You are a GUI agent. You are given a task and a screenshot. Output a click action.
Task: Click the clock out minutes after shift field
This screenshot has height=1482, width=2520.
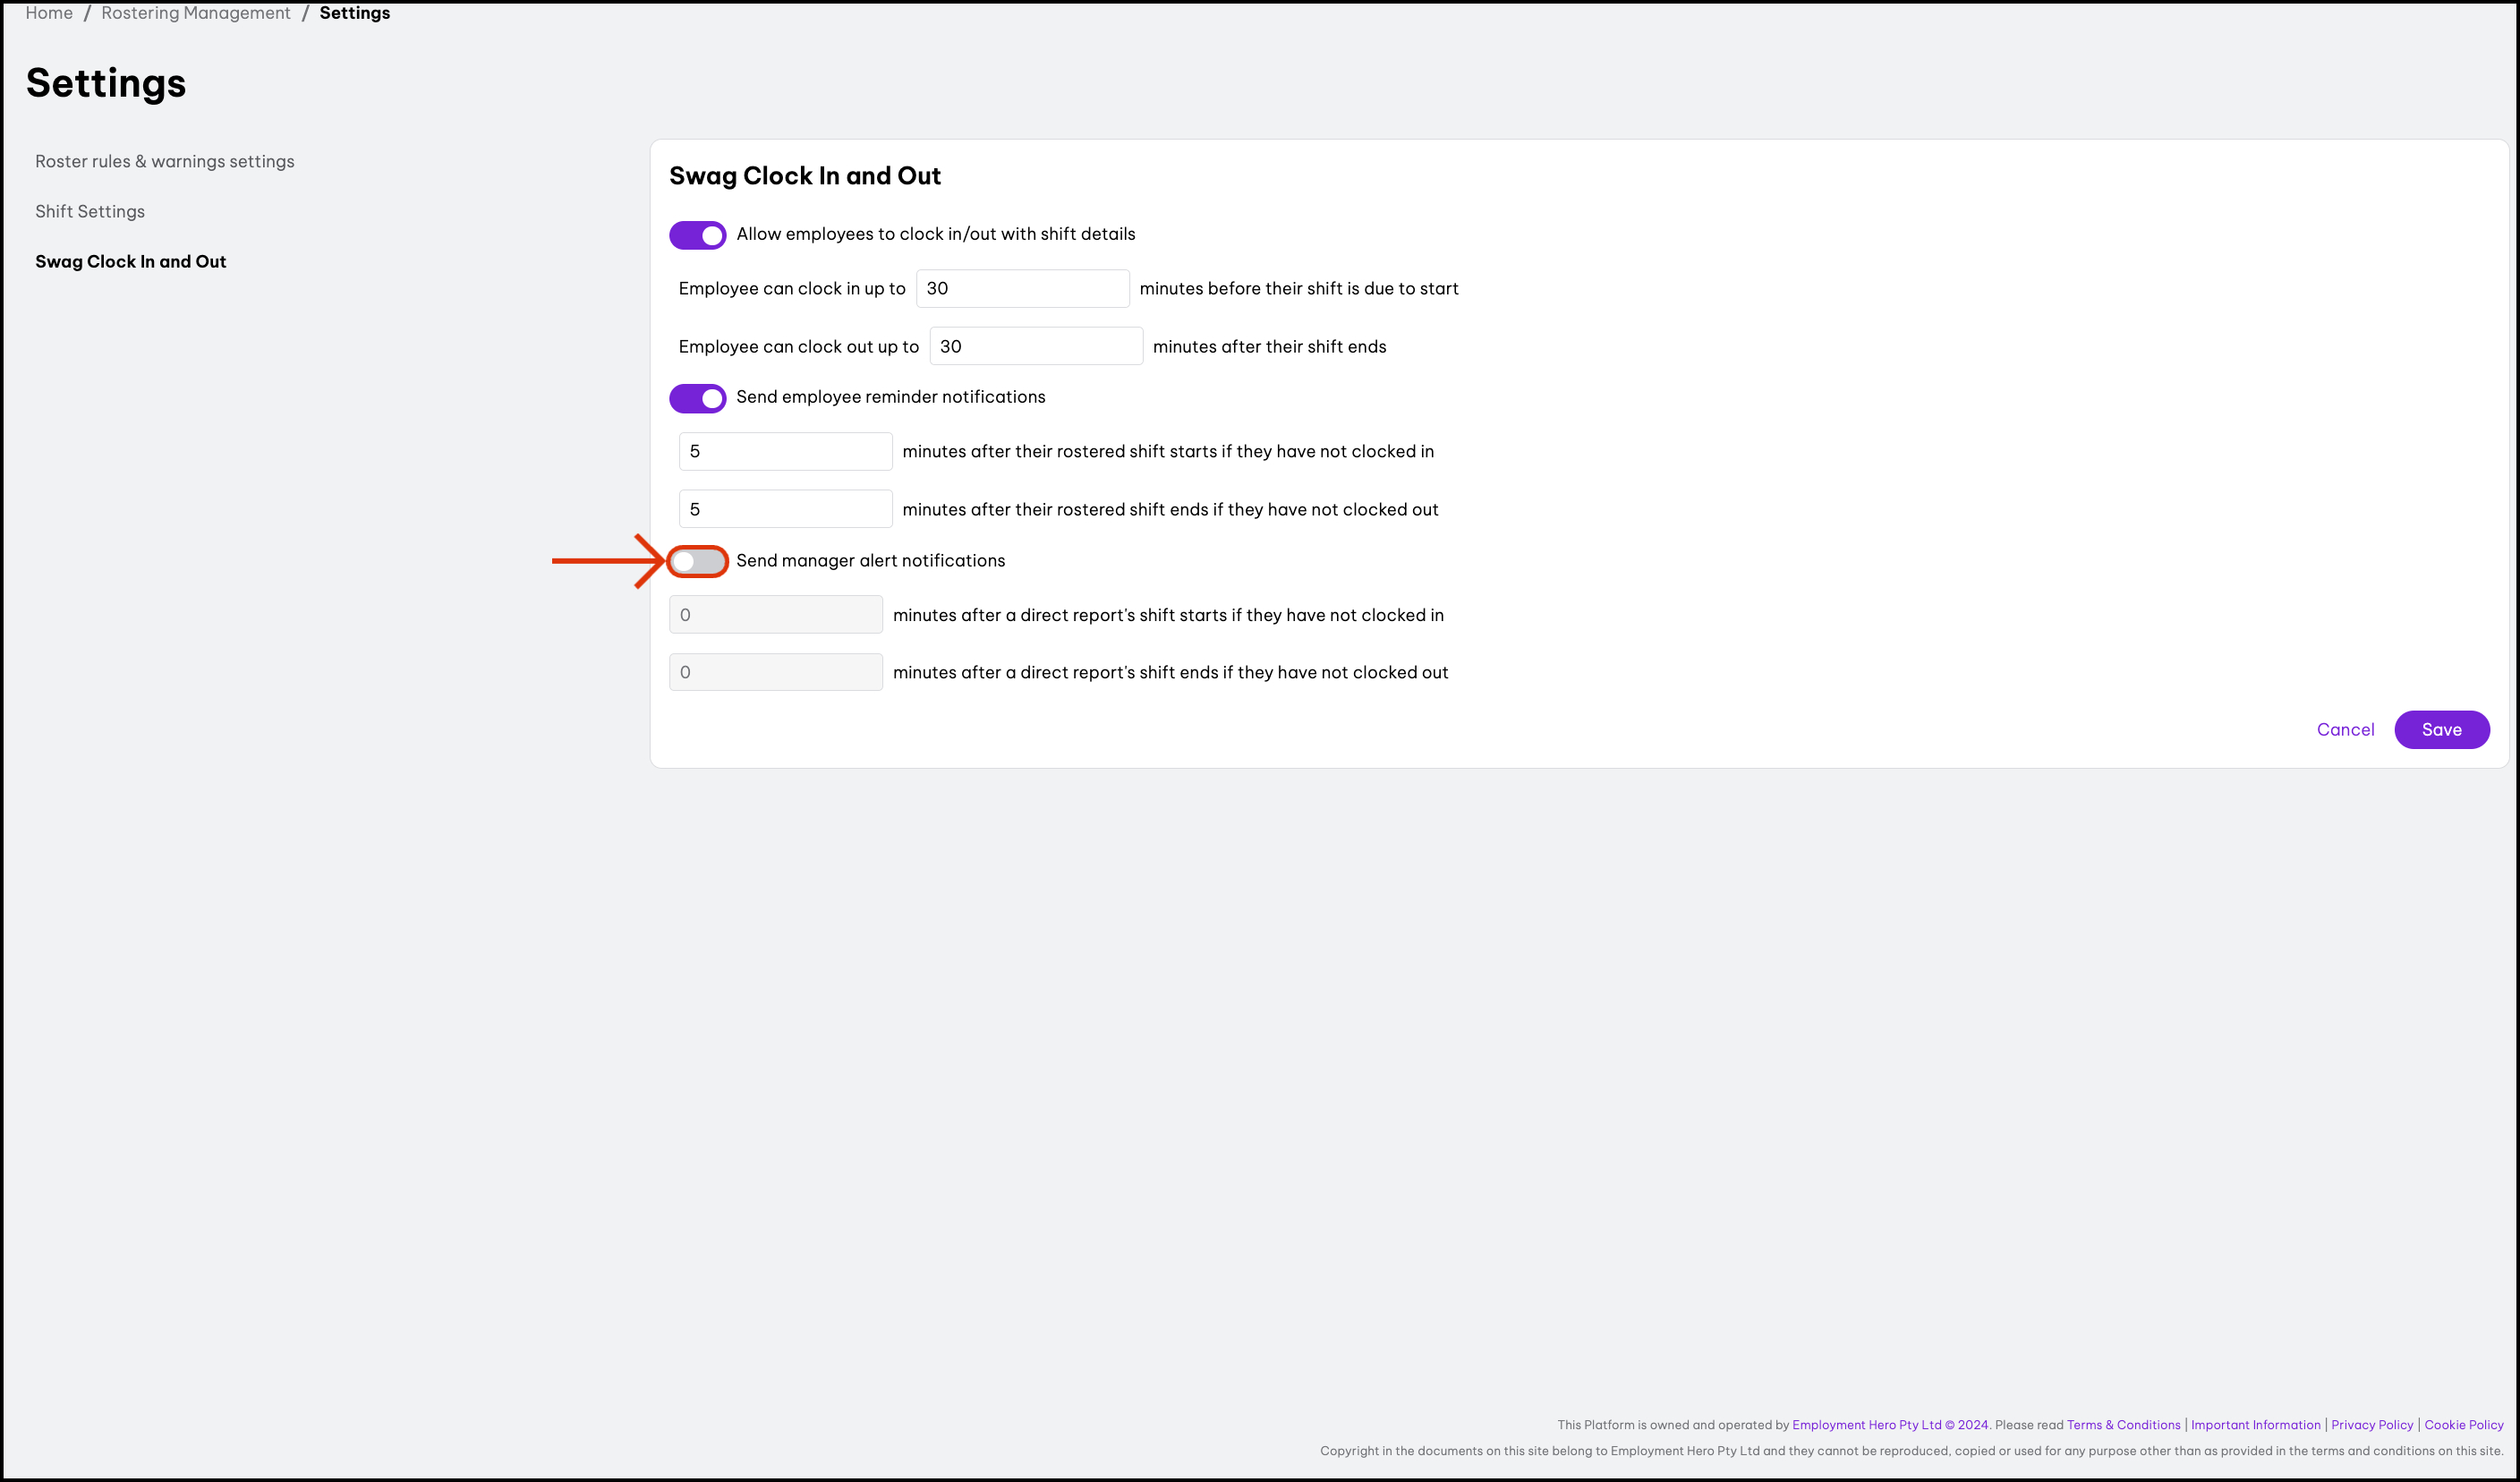[1036, 346]
